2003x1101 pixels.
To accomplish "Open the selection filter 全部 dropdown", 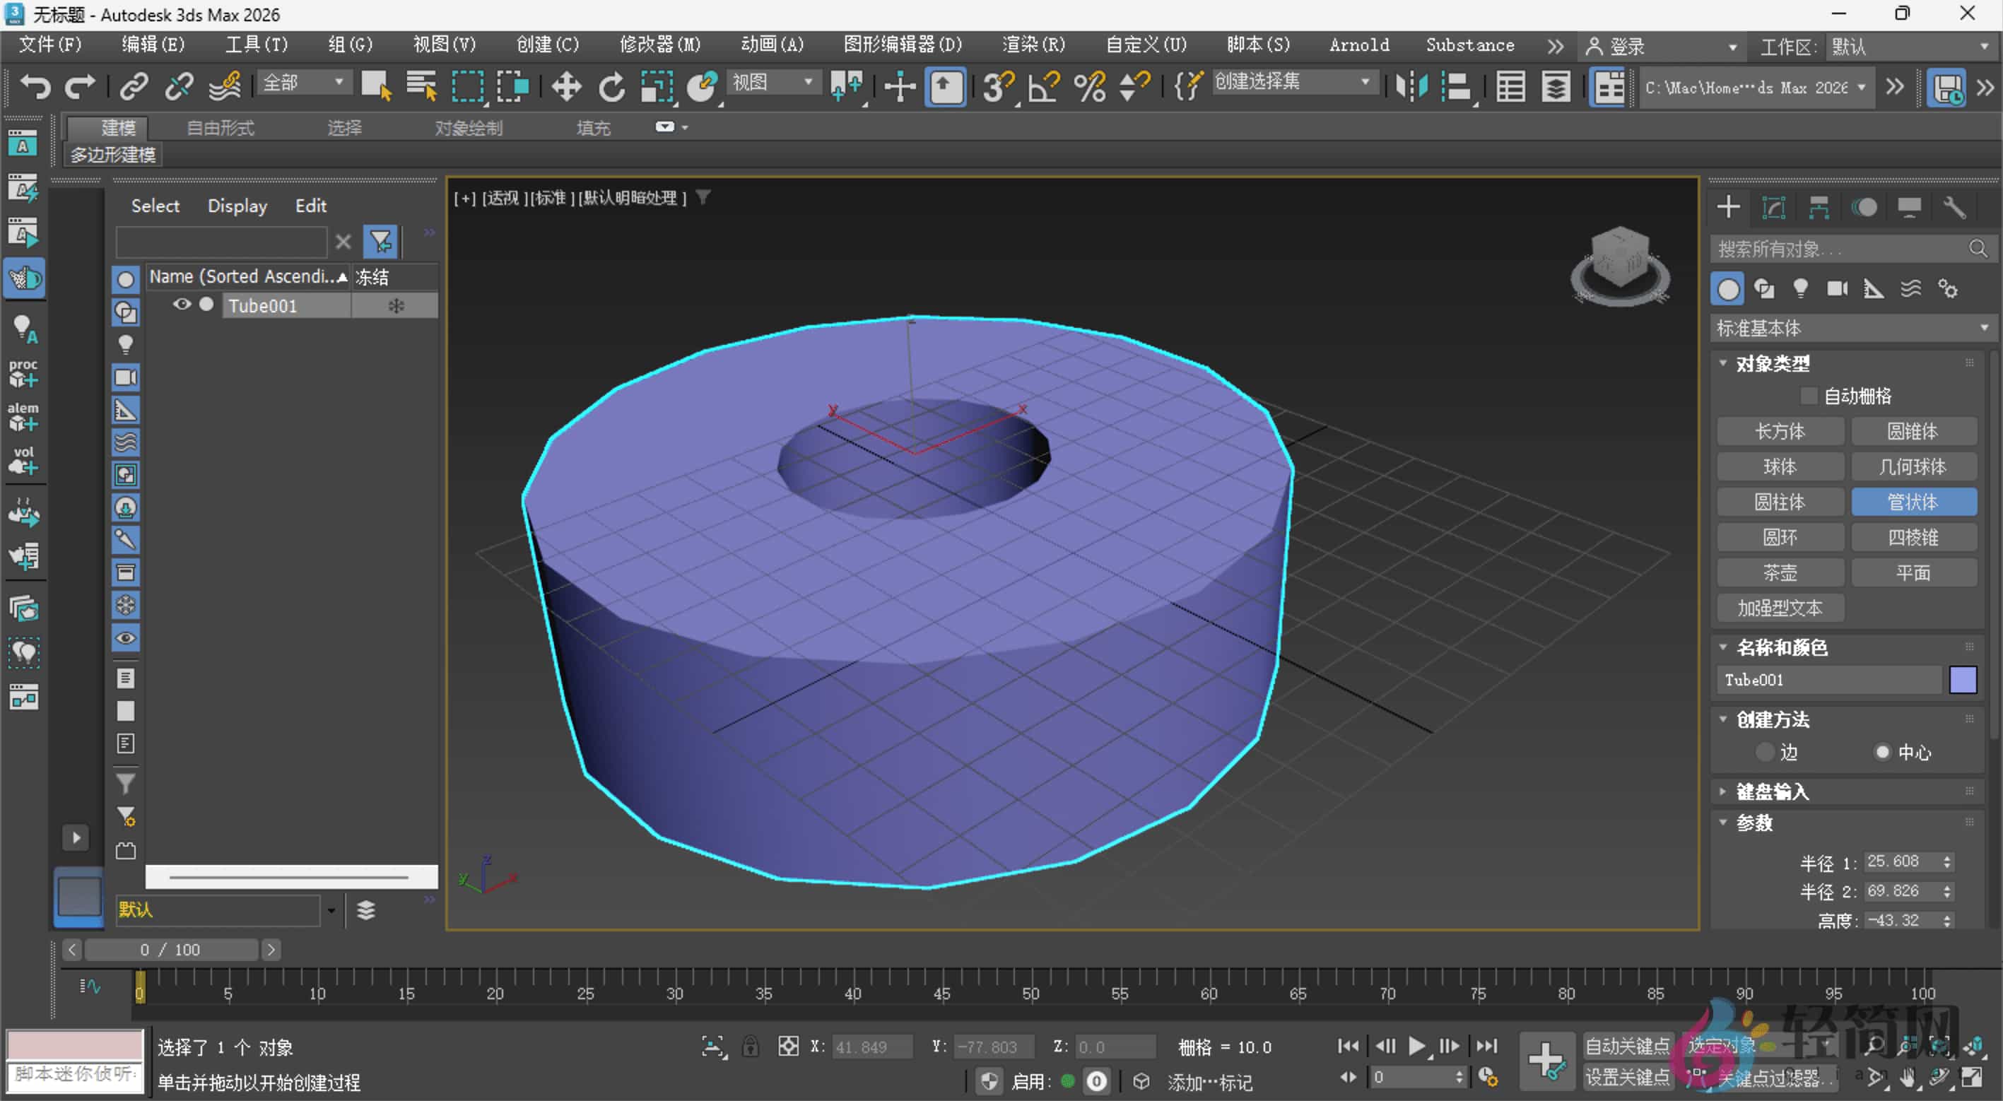I will click(303, 82).
